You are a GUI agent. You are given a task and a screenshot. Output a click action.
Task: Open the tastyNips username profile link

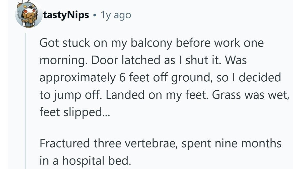66,15
